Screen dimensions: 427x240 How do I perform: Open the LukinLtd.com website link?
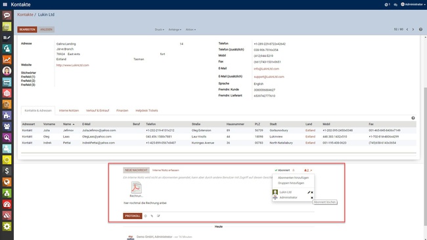[73, 65]
